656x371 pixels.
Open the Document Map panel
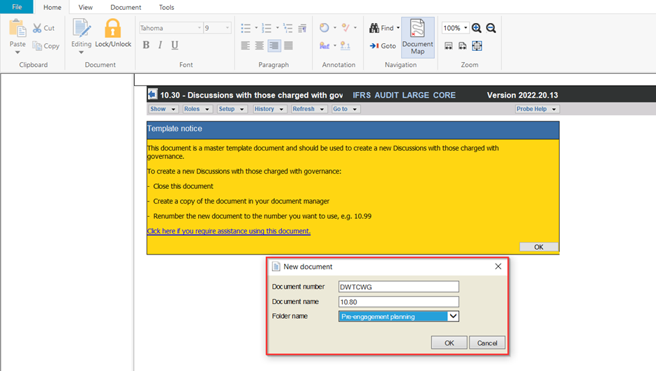point(417,37)
